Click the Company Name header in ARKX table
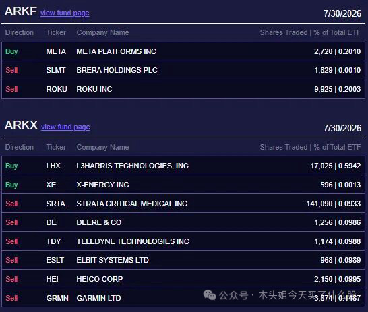The width and height of the screenshot is (368, 312). tap(103, 147)
